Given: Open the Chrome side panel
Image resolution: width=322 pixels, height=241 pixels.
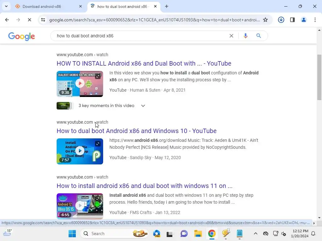Looking at the screenshot, I should click(x=292, y=20).
